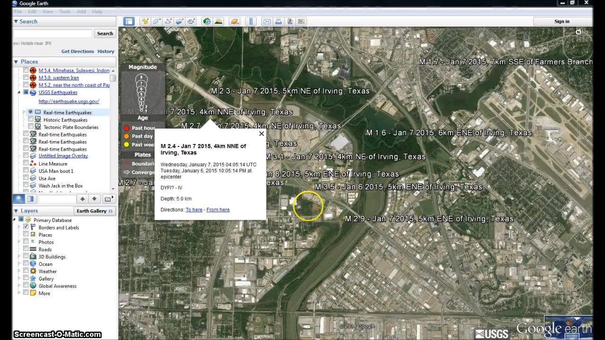Click the search magnifier icon below Places
Screen dimensions: 605x340
click(x=19, y=199)
